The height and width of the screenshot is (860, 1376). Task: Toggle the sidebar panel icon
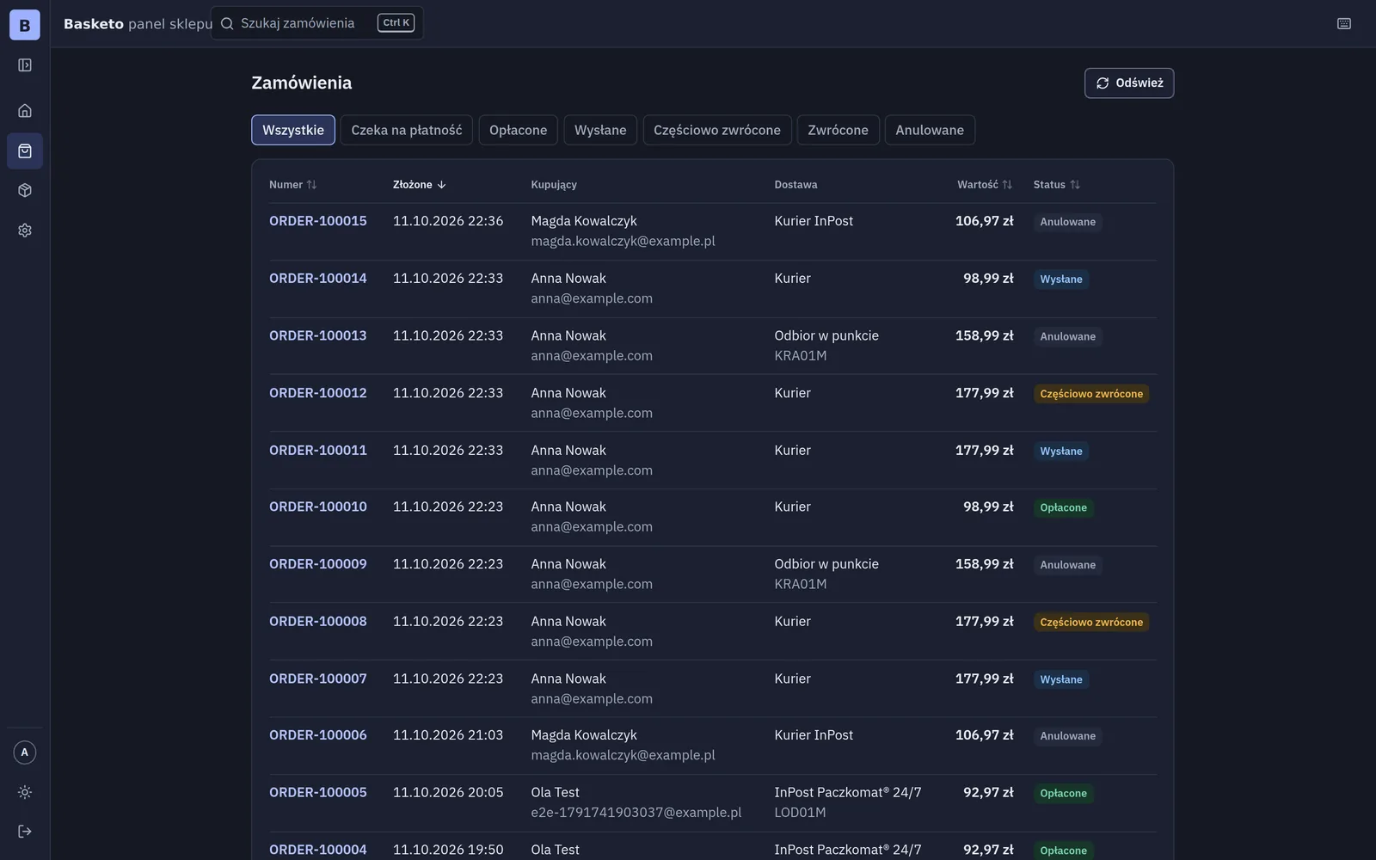(25, 65)
